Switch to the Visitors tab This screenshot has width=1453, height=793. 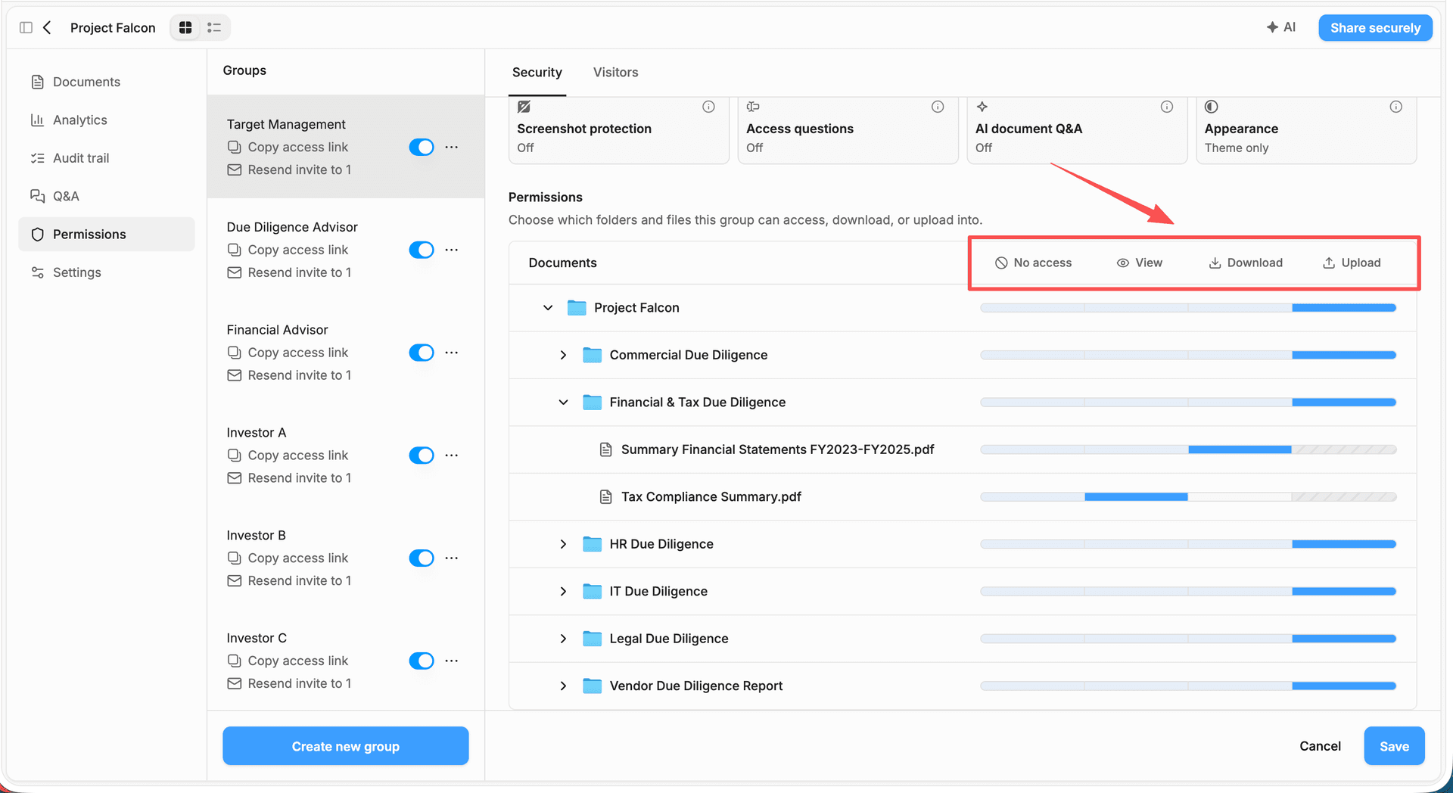coord(615,73)
